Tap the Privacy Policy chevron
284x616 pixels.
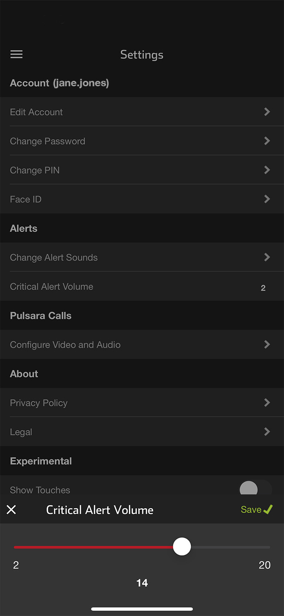tap(267, 403)
